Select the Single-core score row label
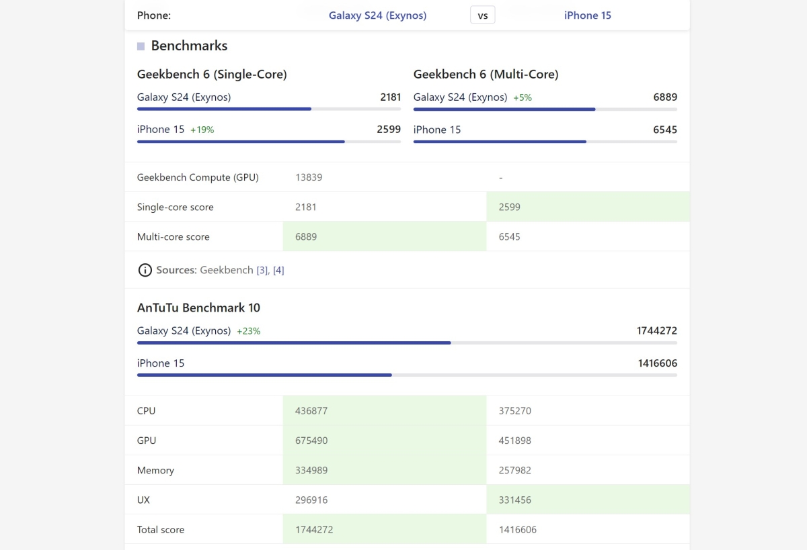The image size is (807, 550). (176, 207)
